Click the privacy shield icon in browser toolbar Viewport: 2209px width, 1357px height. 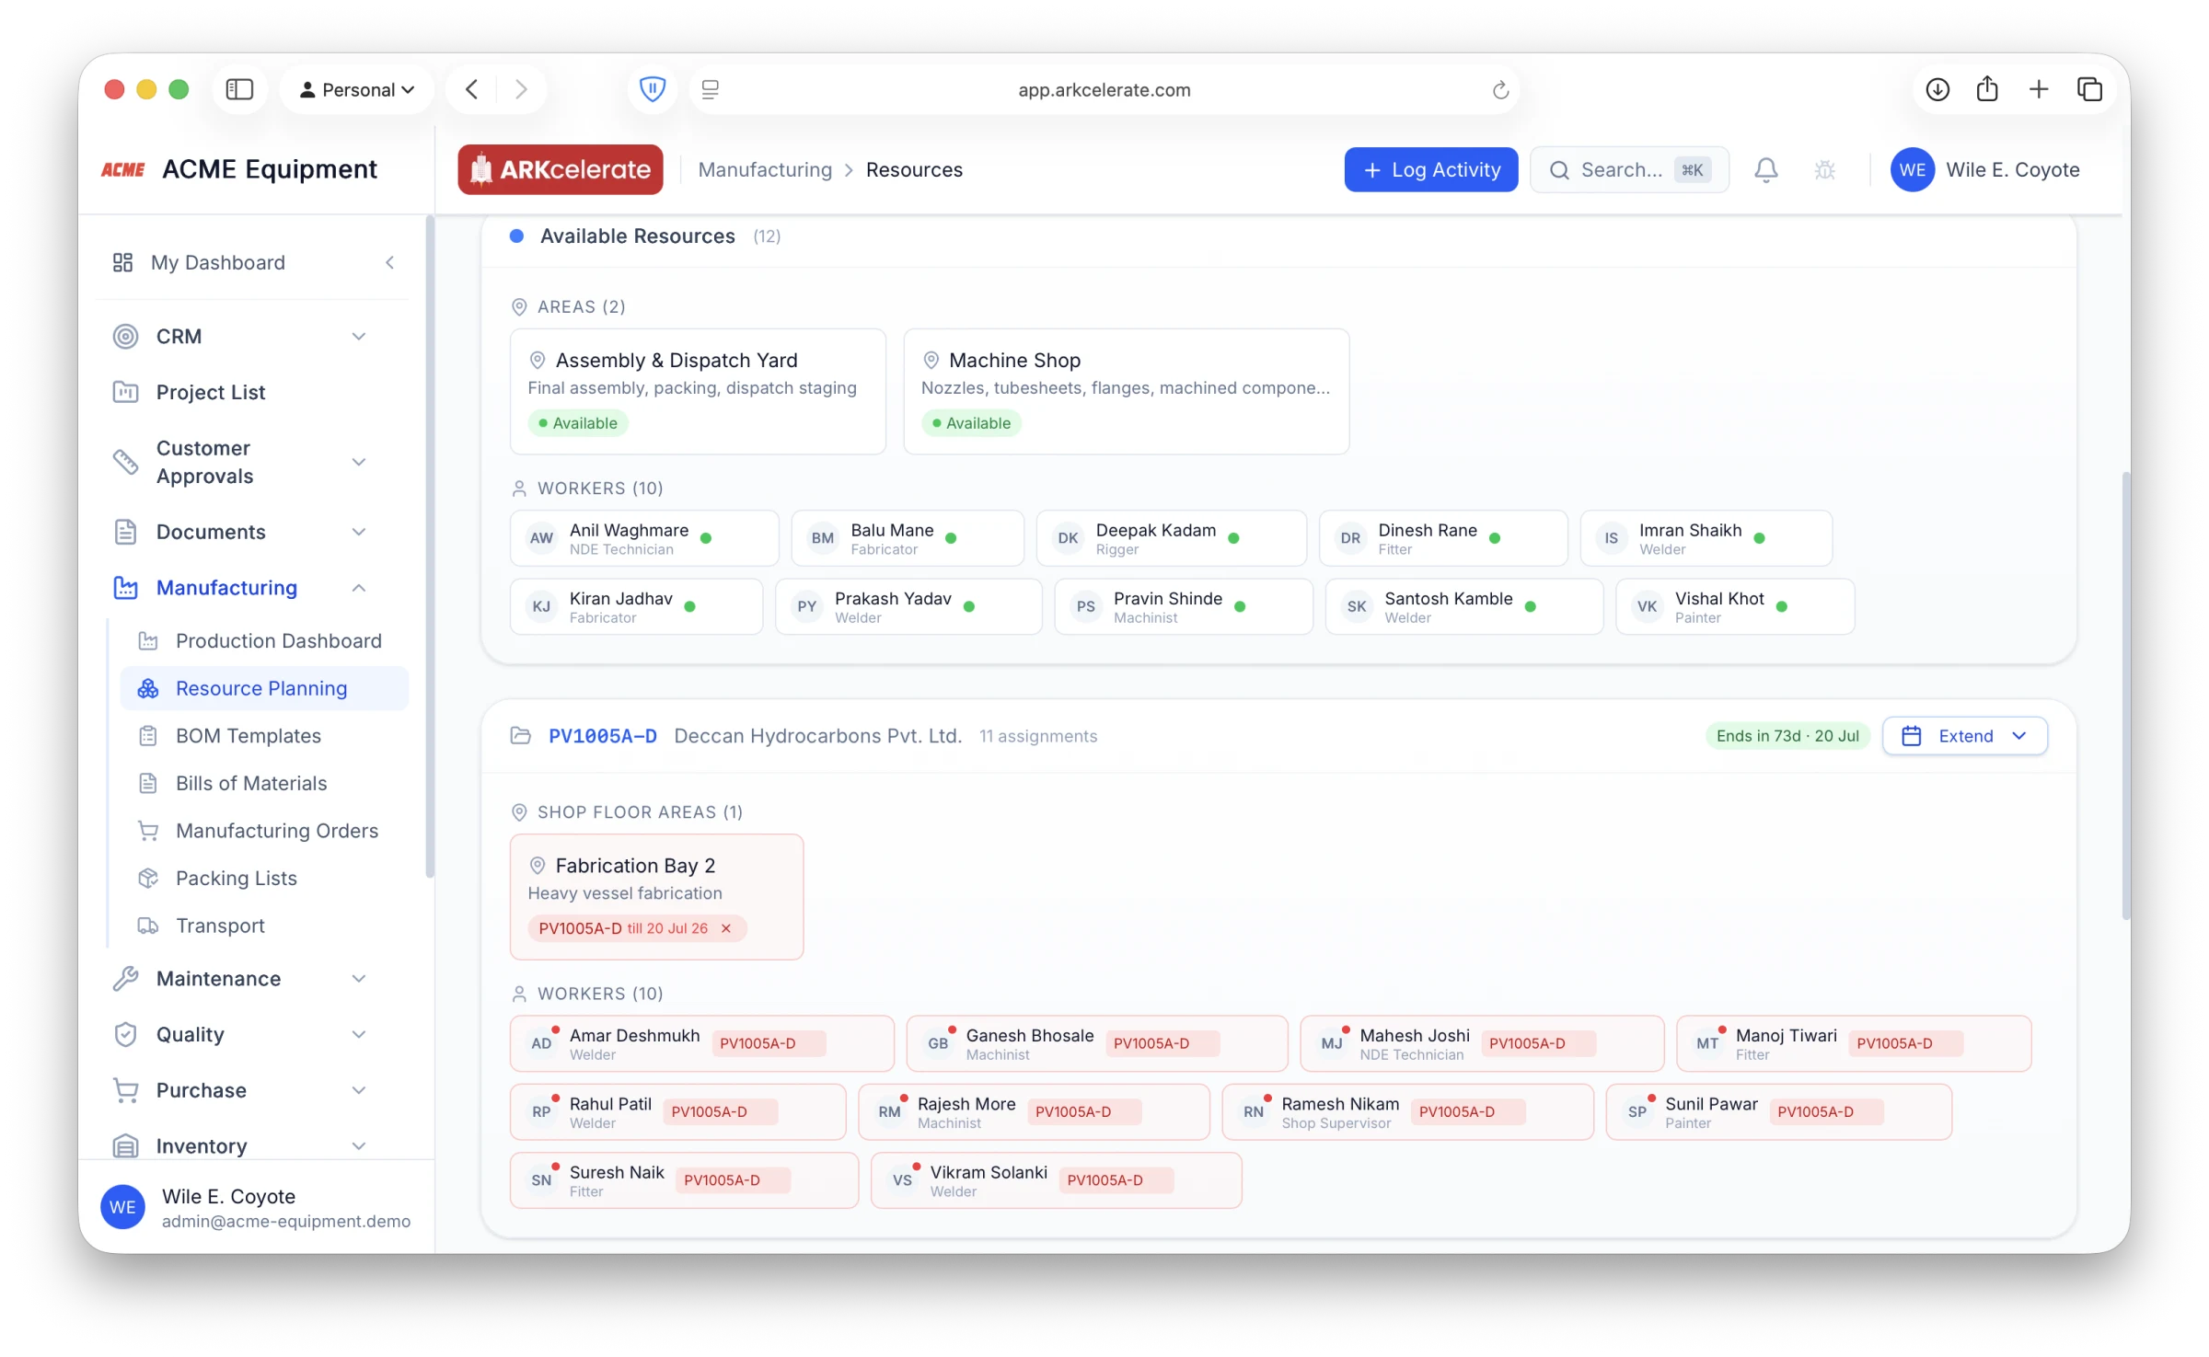[652, 89]
